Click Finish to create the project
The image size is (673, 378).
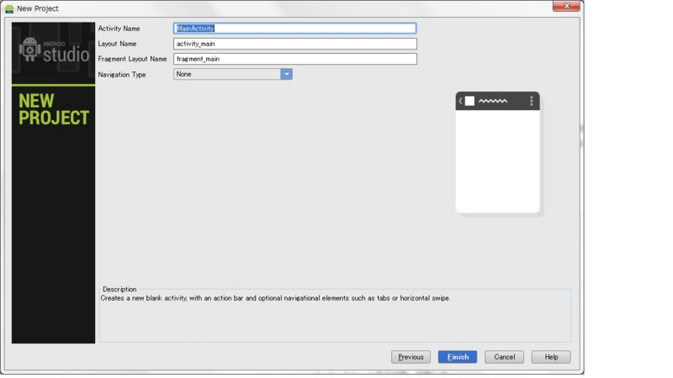(458, 357)
